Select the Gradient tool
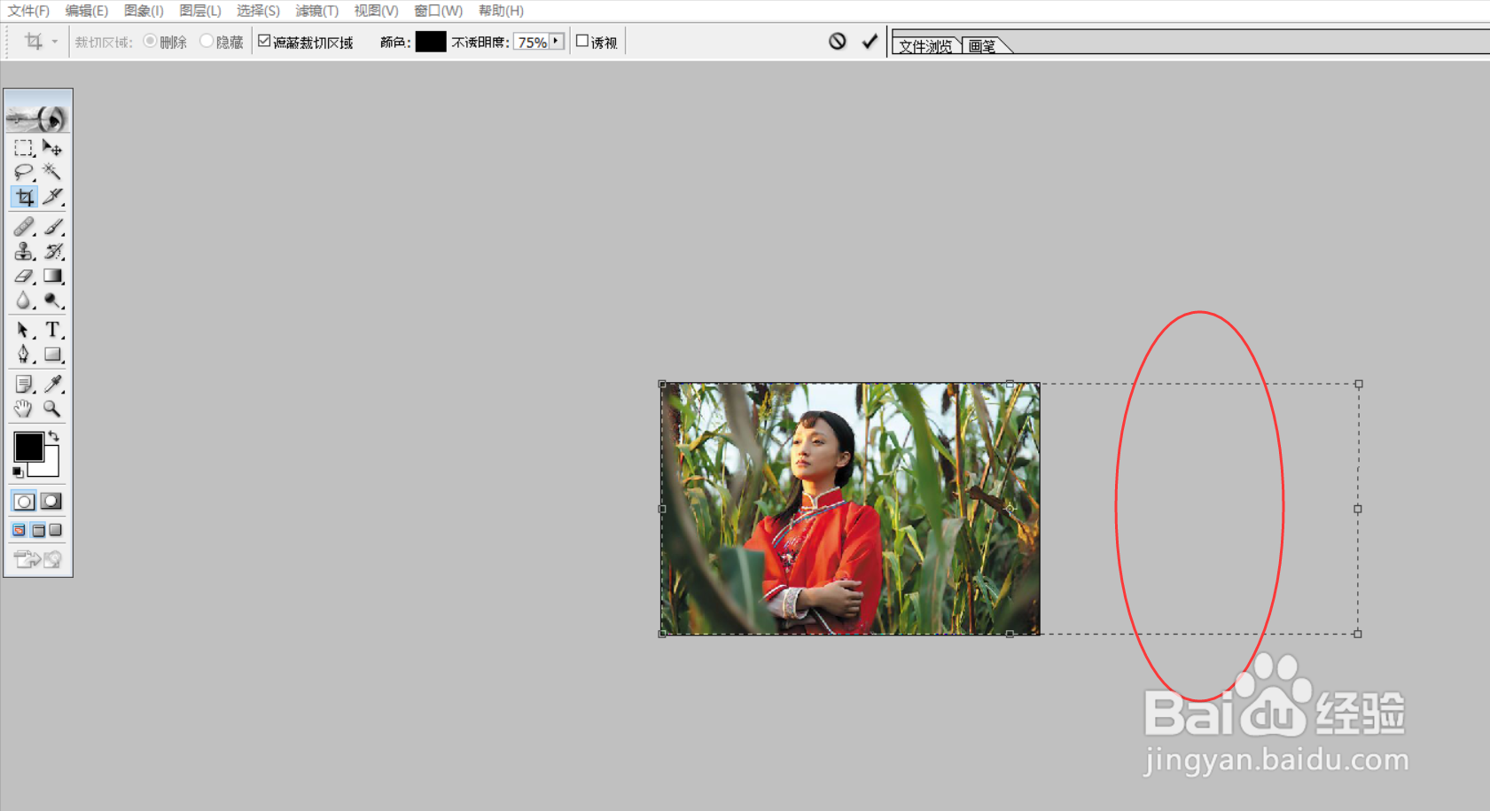The image size is (1490, 811). pos(52,277)
